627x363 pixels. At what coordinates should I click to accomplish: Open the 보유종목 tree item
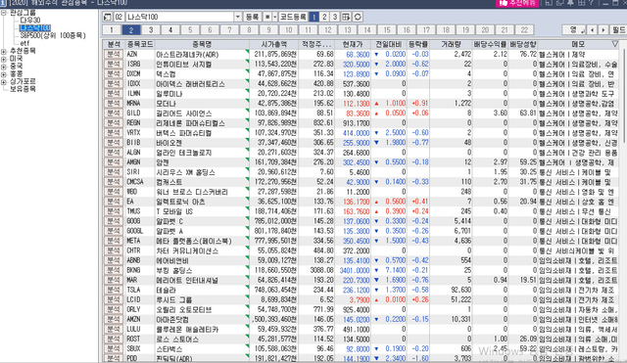23,89
